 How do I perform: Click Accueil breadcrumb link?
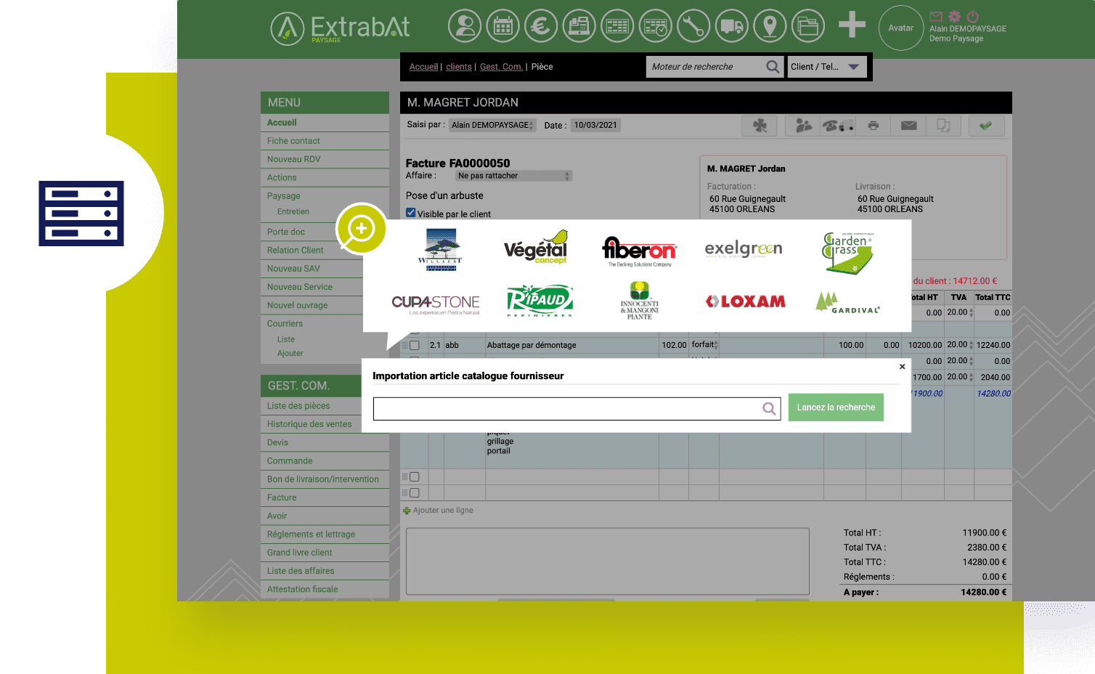click(x=423, y=67)
